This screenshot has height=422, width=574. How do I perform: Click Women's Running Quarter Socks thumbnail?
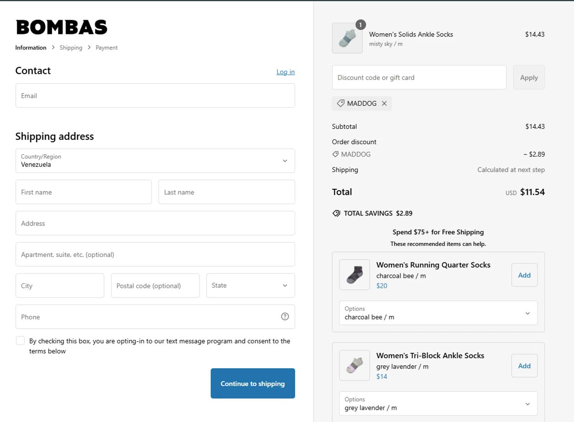(355, 275)
